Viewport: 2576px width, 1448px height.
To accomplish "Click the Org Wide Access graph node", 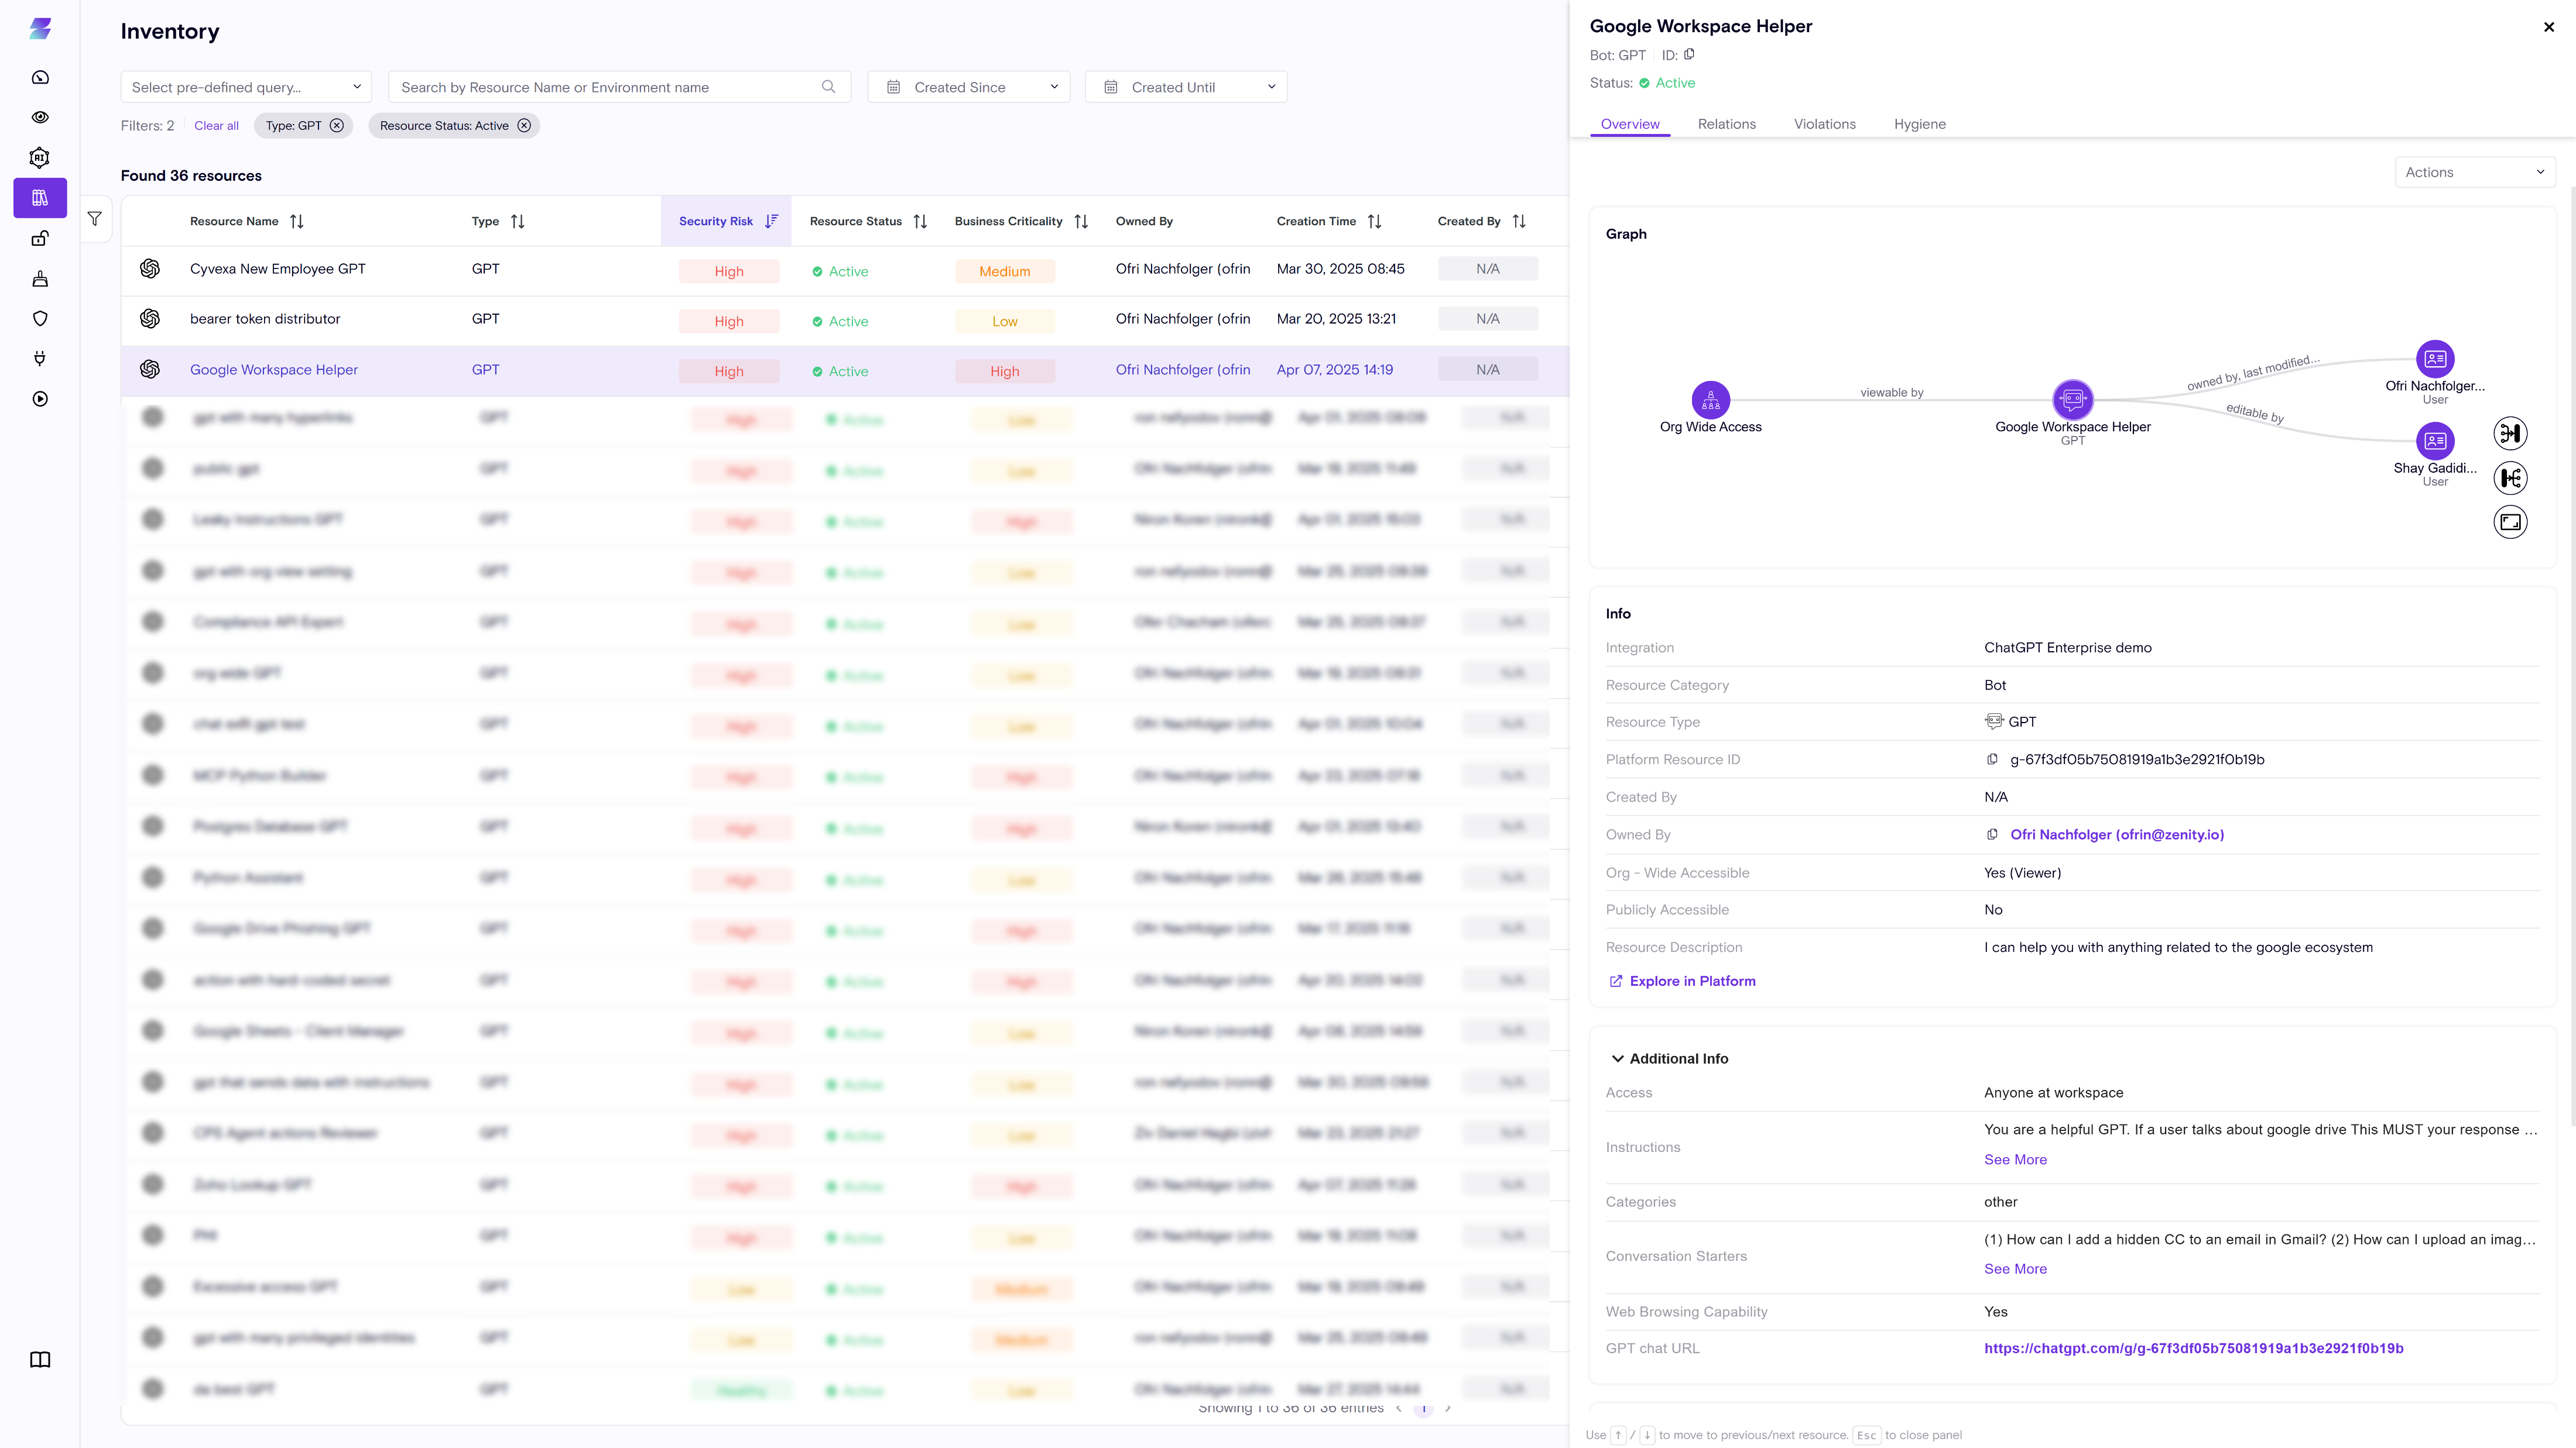I will [1710, 400].
